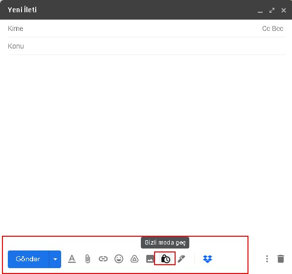Image resolution: width=292 pixels, height=274 pixels.
Task: Open text formatting options icon
Action: pos(72,259)
